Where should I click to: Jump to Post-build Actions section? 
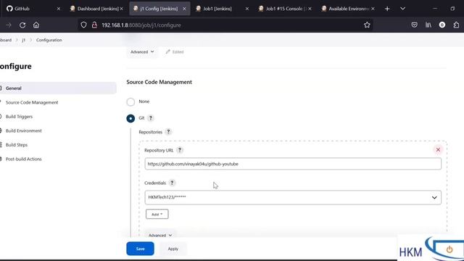click(23, 159)
